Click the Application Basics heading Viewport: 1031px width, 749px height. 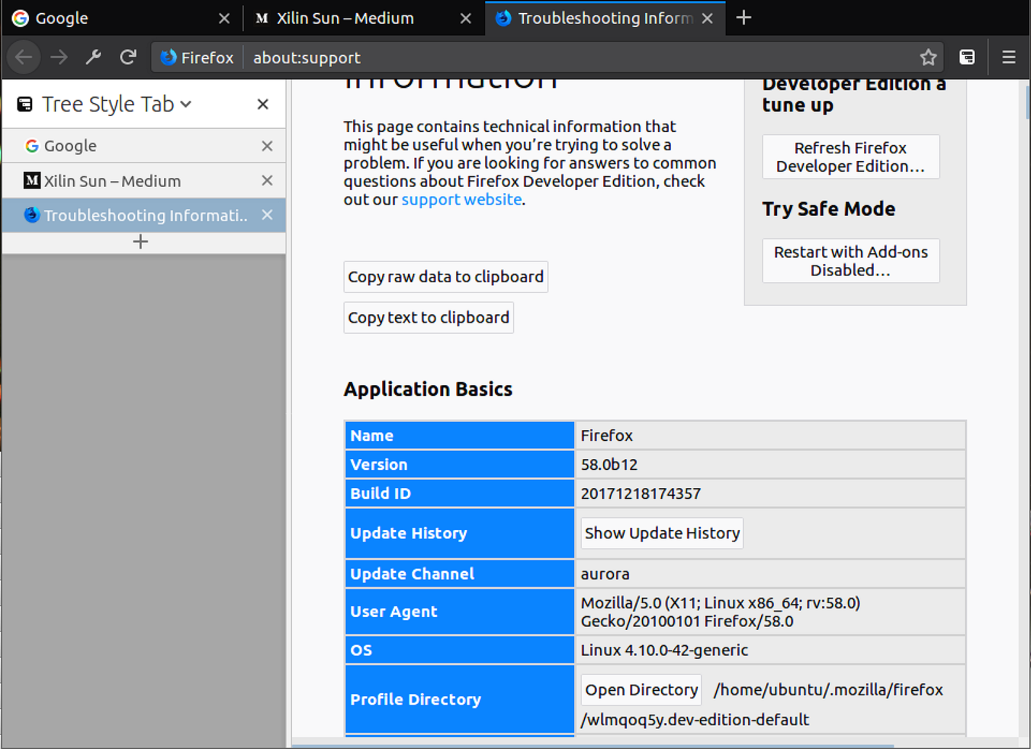tap(428, 389)
